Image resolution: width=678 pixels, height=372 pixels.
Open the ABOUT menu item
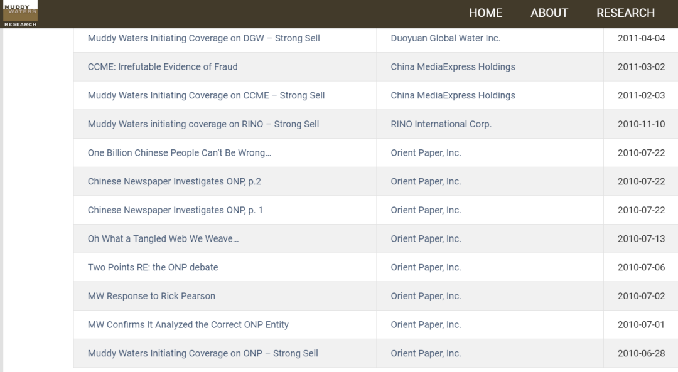pyautogui.click(x=549, y=13)
